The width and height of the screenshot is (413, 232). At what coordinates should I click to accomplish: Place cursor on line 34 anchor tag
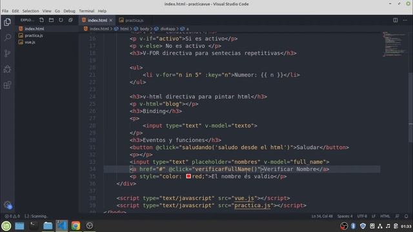(229, 169)
